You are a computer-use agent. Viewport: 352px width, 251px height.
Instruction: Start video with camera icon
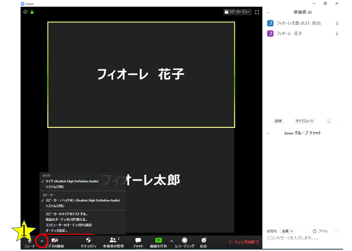tap(55, 240)
